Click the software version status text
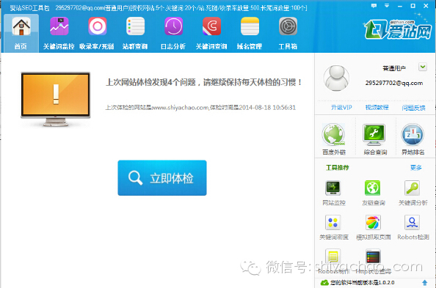 (x=363, y=282)
